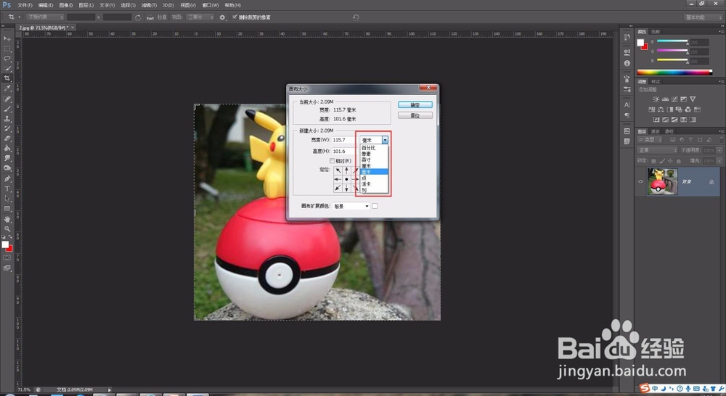The height and width of the screenshot is (396, 726).
Task: Toggle lock position in Layers panel
Action: [x=670, y=161]
